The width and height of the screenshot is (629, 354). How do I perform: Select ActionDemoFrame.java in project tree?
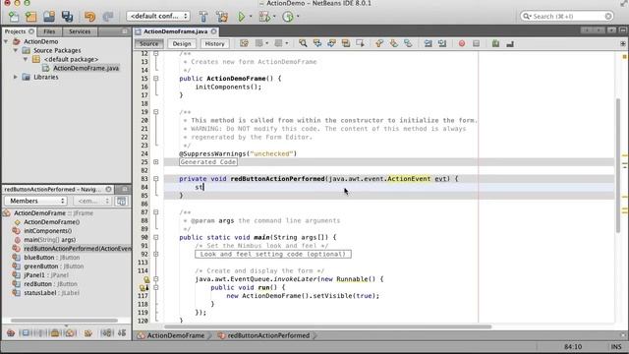coord(86,68)
